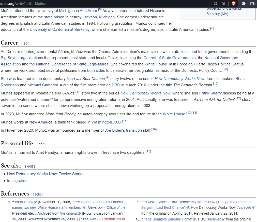Click the 'References' heading text
This screenshot has width=257, height=222.
coord(15,193)
